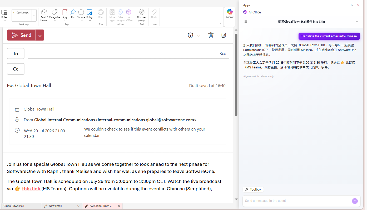Show the Bcc field

pos(223,54)
